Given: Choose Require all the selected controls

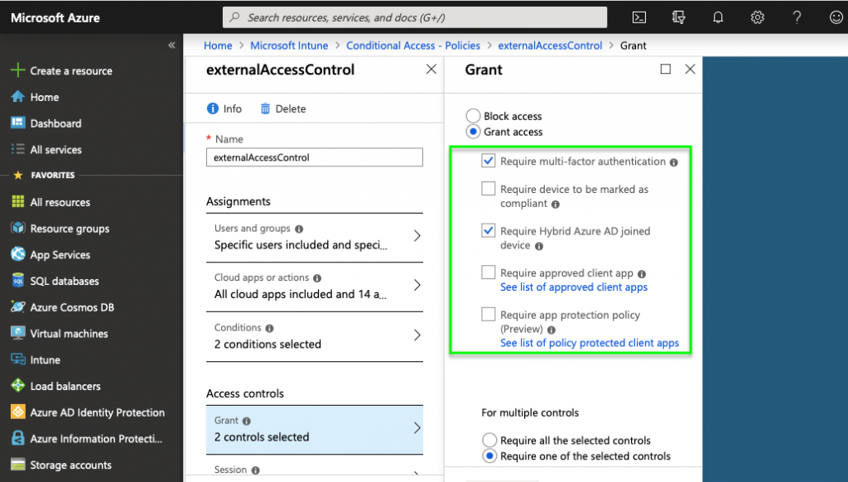Looking at the screenshot, I should tap(489, 441).
